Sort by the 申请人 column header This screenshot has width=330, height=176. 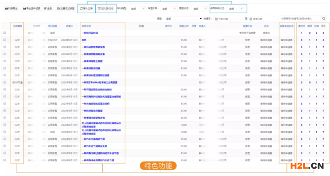tap(202, 26)
